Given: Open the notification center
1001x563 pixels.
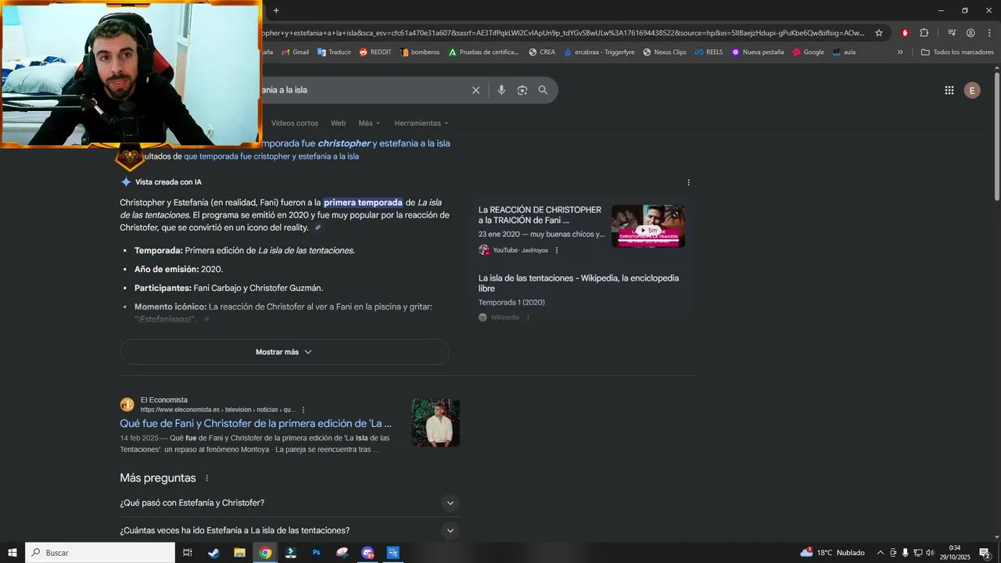Looking at the screenshot, I should pyautogui.click(x=985, y=553).
